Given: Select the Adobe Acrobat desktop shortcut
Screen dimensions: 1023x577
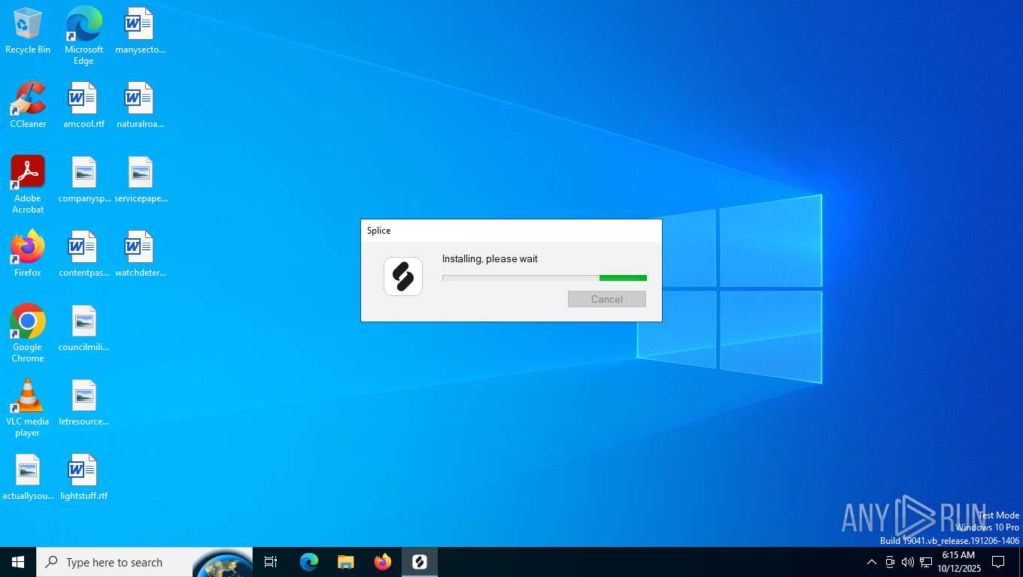Looking at the screenshot, I should tap(28, 185).
